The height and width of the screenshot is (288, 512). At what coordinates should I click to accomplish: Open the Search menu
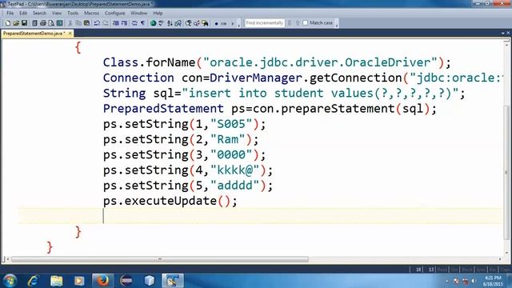click(x=39, y=13)
